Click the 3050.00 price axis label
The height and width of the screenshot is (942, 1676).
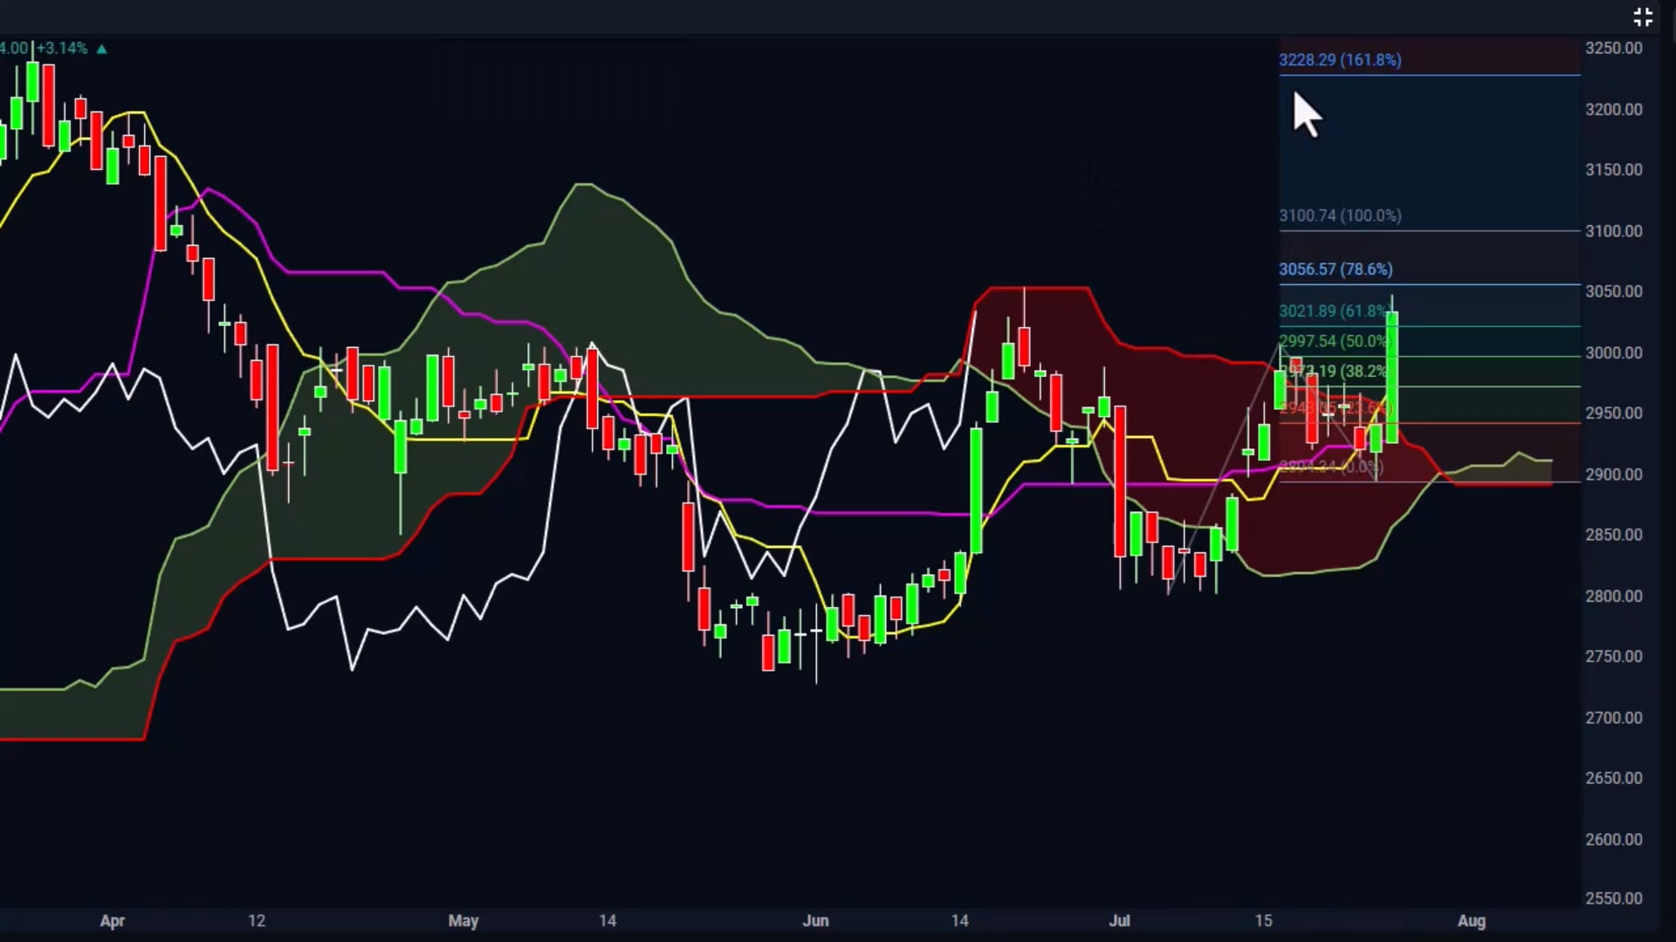pyautogui.click(x=1613, y=291)
